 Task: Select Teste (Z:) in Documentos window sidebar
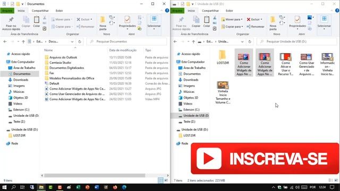pyautogui.click(x=19, y=121)
